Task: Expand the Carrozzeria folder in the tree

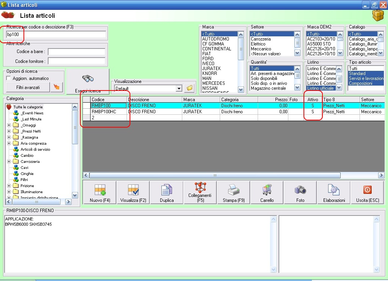Action: point(9,162)
